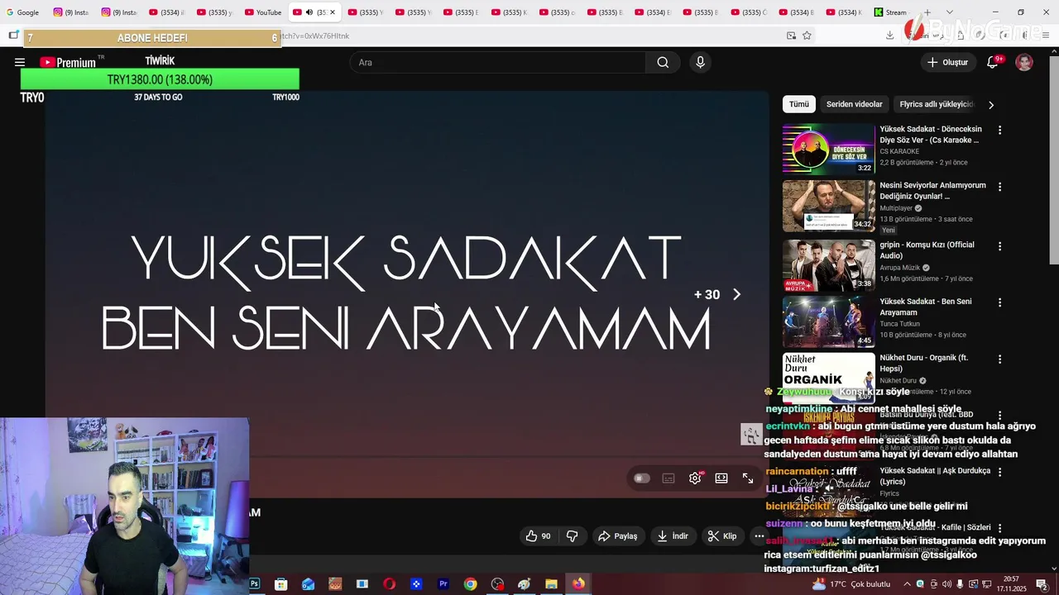
Task: Select the Seriden videolar chip
Action: [854, 104]
